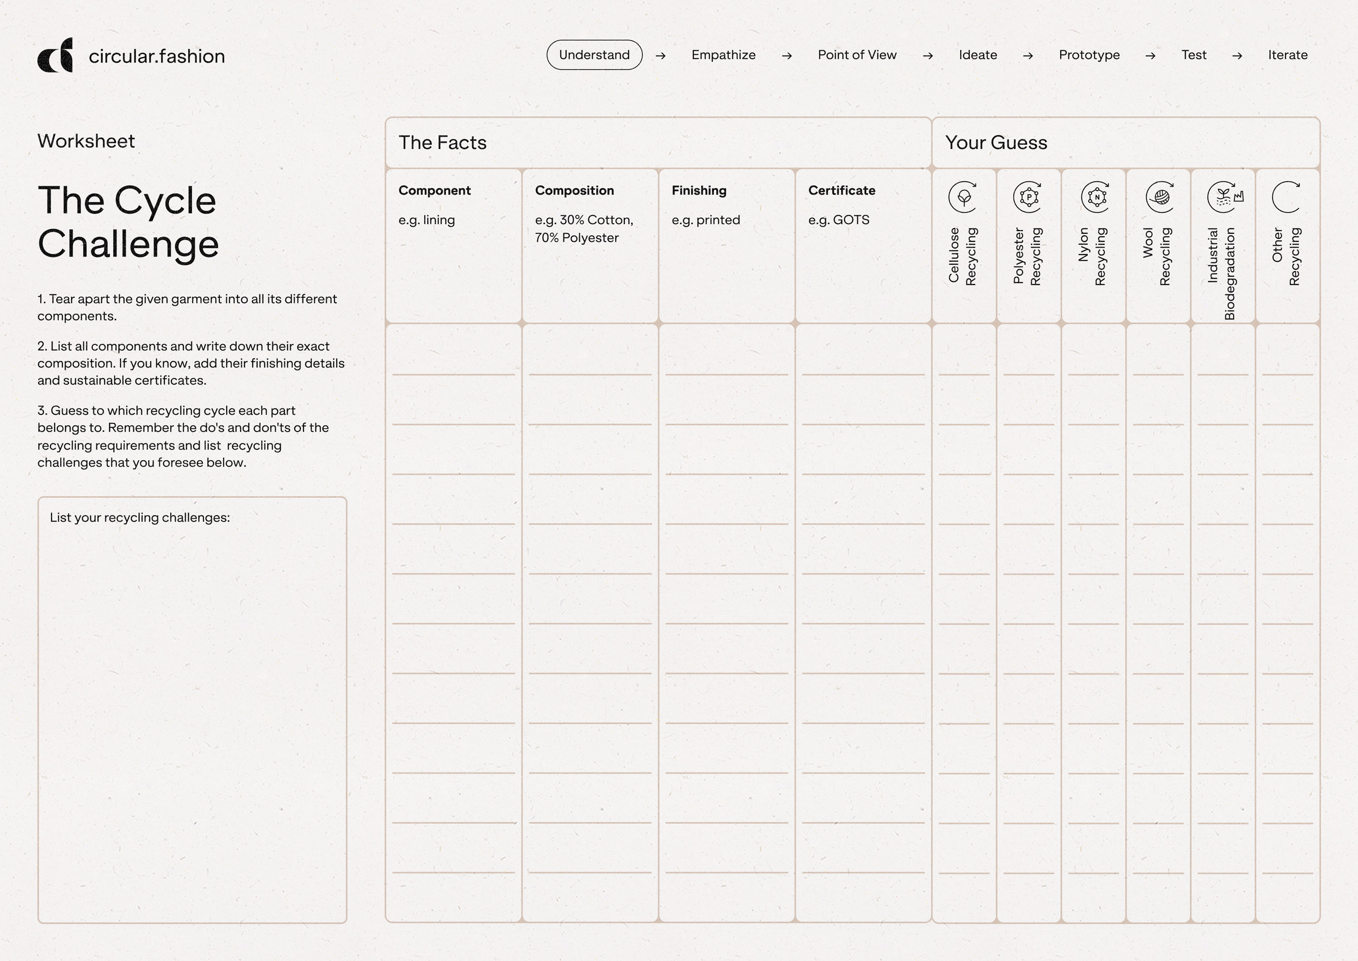
Task: Click the Polyester Recycling icon
Action: pyautogui.click(x=1028, y=197)
